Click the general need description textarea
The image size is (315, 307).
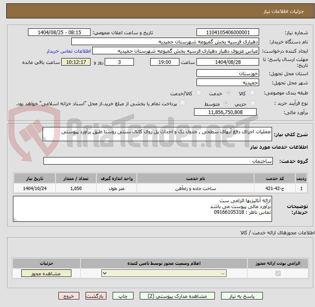(157, 134)
